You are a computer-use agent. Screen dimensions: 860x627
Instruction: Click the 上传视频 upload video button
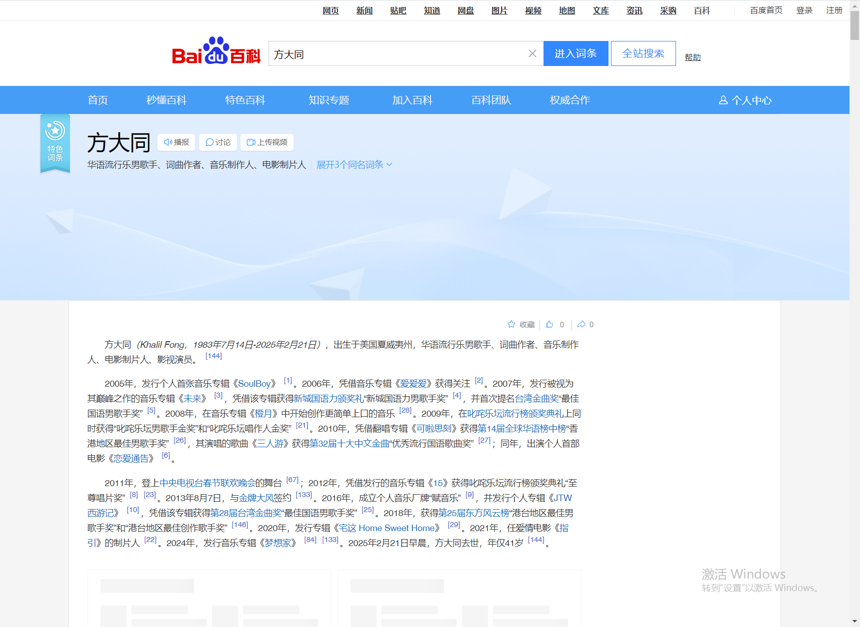point(267,142)
